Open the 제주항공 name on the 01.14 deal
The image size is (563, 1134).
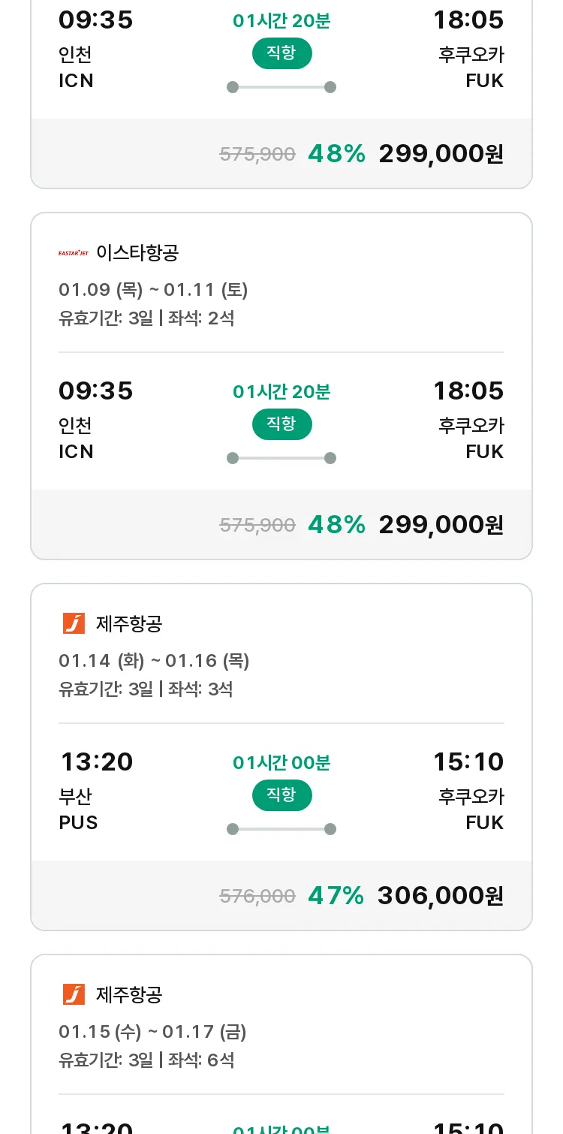pos(129,623)
